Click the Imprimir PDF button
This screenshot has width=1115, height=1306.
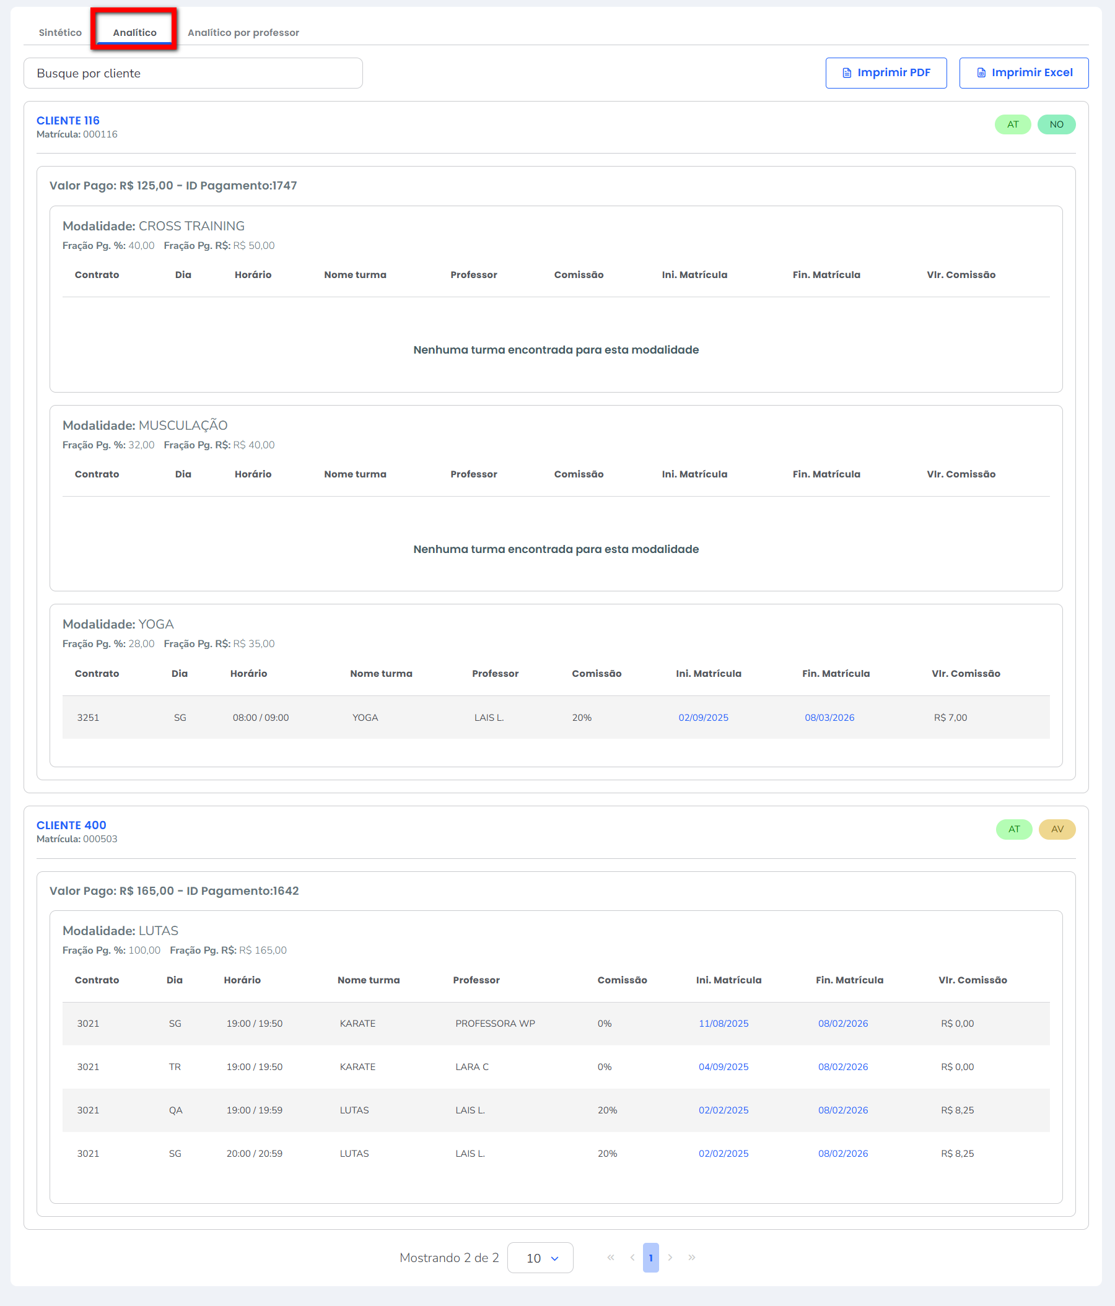coord(885,73)
